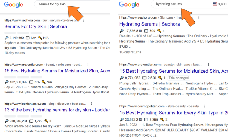Click the magnifier icon beside 2,149,660
This screenshot has height=137, width=228.
[x=7, y=38]
